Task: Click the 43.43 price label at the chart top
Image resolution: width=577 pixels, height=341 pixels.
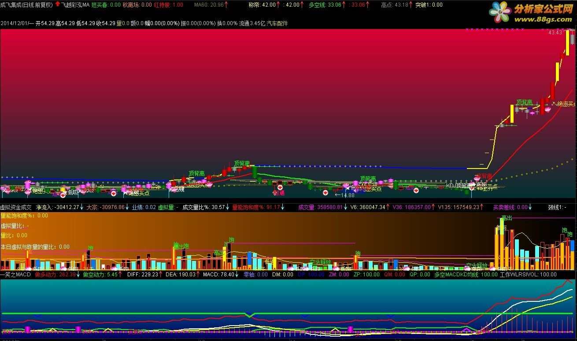Action: 555,33
